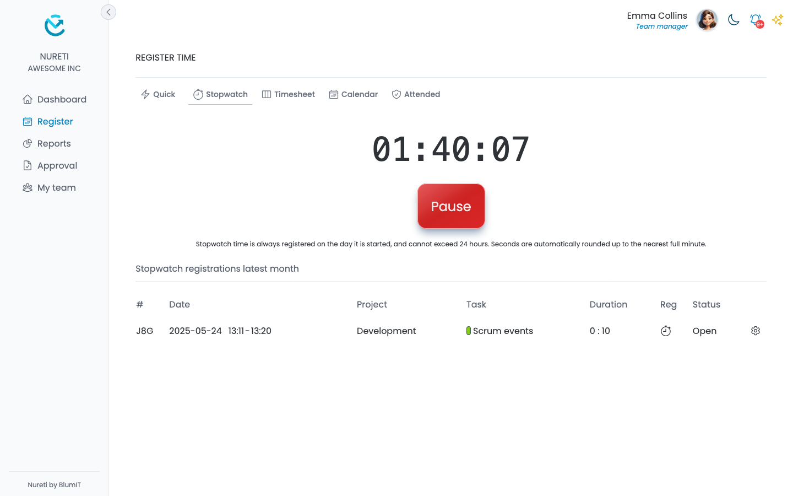Toggle dark mode with the moon icon
Image resolution: width=793 pixels, height=496 pixels.
click(734, 20)
